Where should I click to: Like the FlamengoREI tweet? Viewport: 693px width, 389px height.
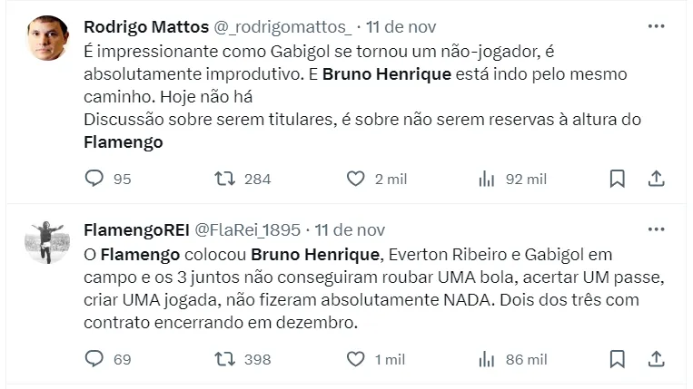[x=358, y=359]
